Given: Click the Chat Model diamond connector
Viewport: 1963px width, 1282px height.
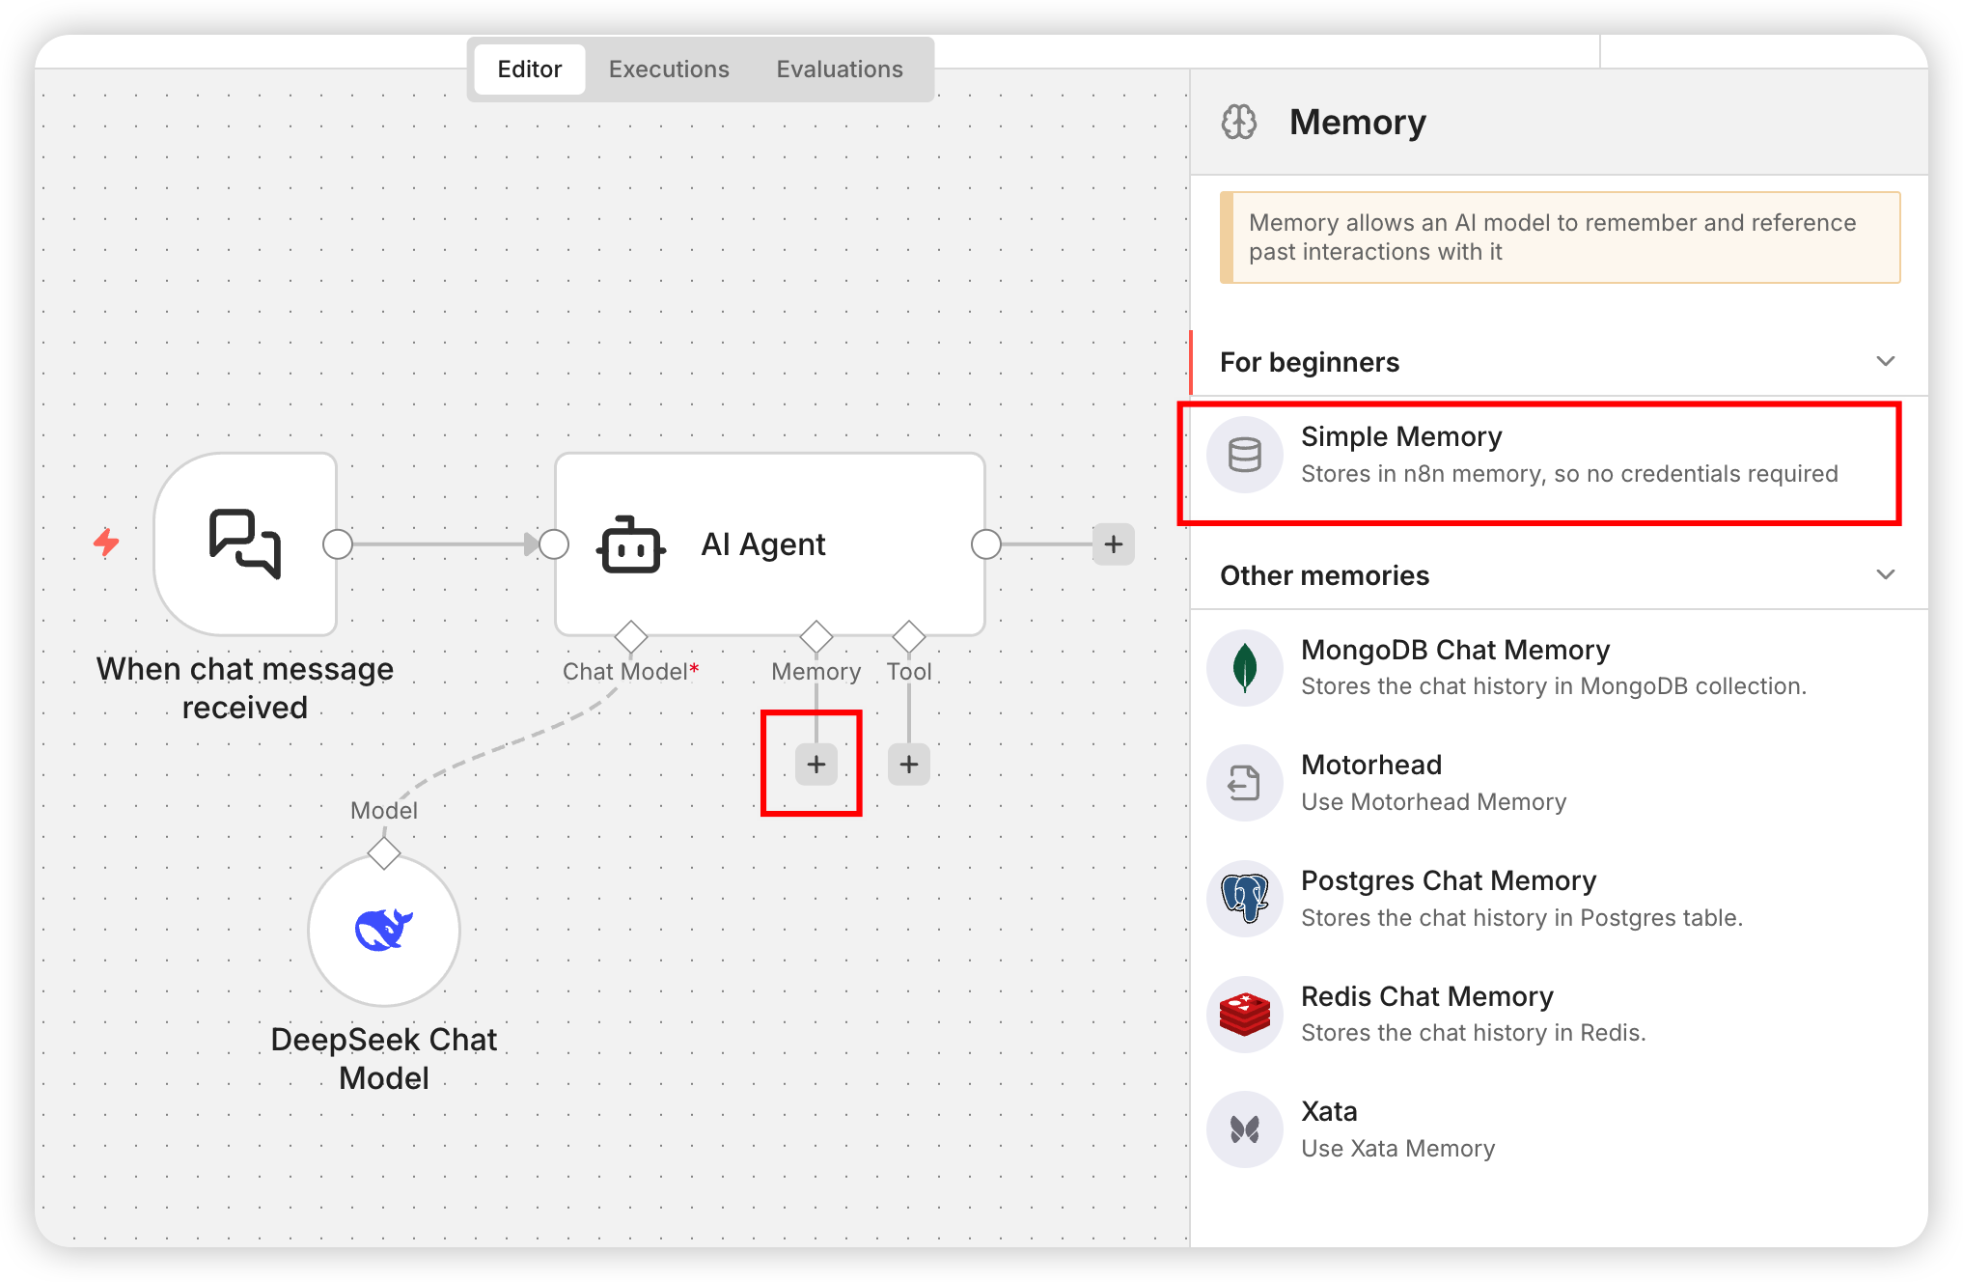Looking at the screenshot, I should 631,636.
